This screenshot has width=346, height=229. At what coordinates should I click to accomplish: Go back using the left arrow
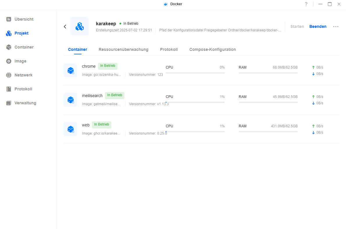tap(65, 26)
